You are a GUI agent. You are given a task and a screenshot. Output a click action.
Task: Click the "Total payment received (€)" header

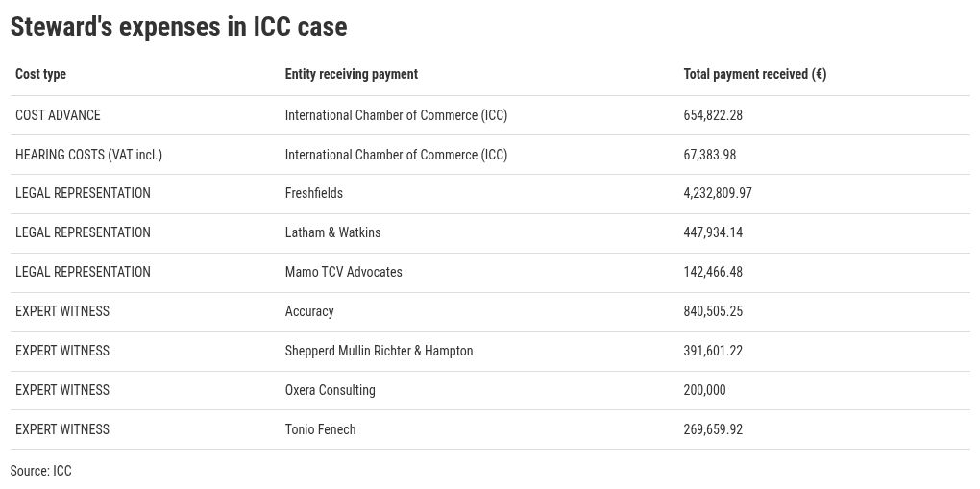(x=754, y=74)
